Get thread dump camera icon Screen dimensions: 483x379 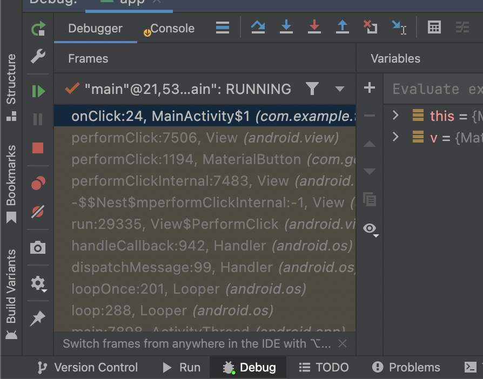tap(38, 247)
